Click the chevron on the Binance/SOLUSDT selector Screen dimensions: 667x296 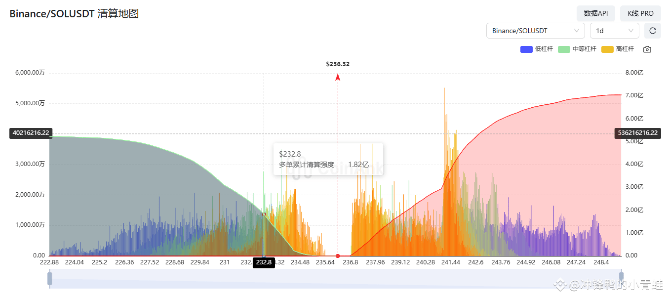[x=577, y=31]
